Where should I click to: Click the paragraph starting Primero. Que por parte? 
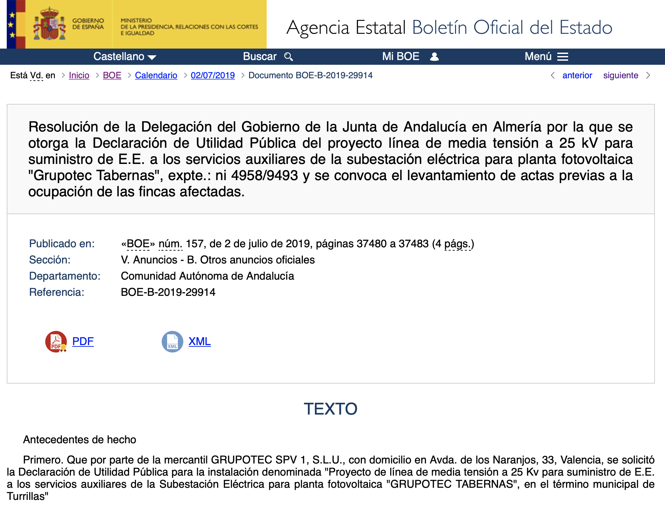click(330, 478)
